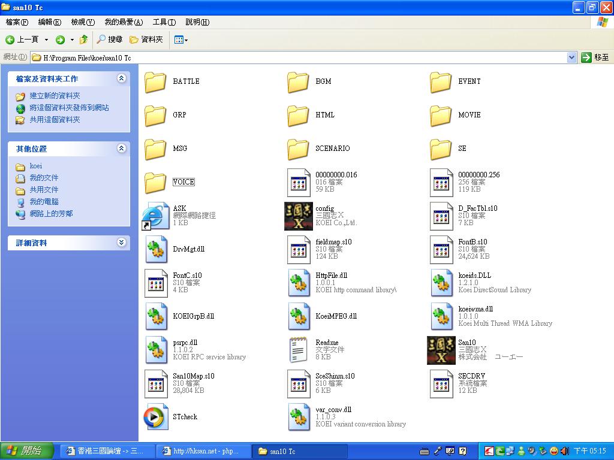Click the Up one level toolbar icon
This screenshot has height=460, width=614.
tap(83, 40)
